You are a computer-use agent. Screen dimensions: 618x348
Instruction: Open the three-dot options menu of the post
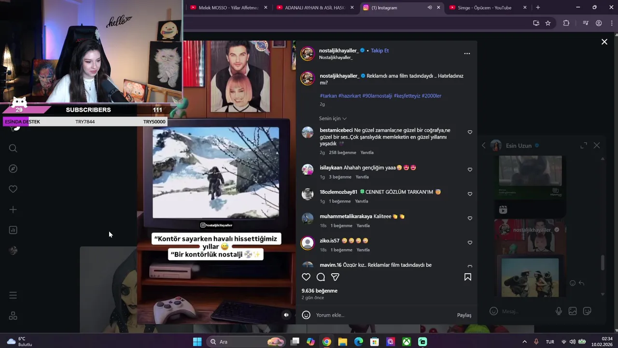467,54
